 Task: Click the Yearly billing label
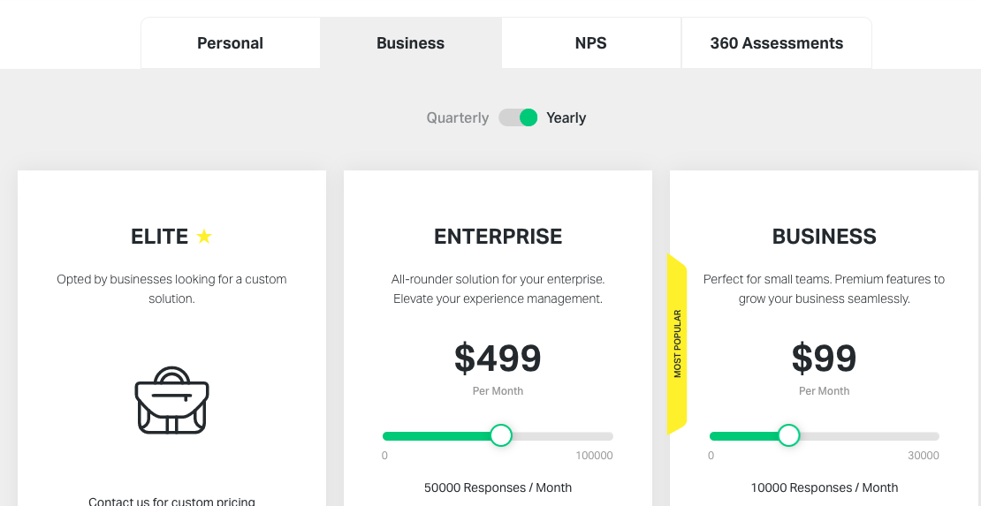pyautogui.click(x=567, y=117)
